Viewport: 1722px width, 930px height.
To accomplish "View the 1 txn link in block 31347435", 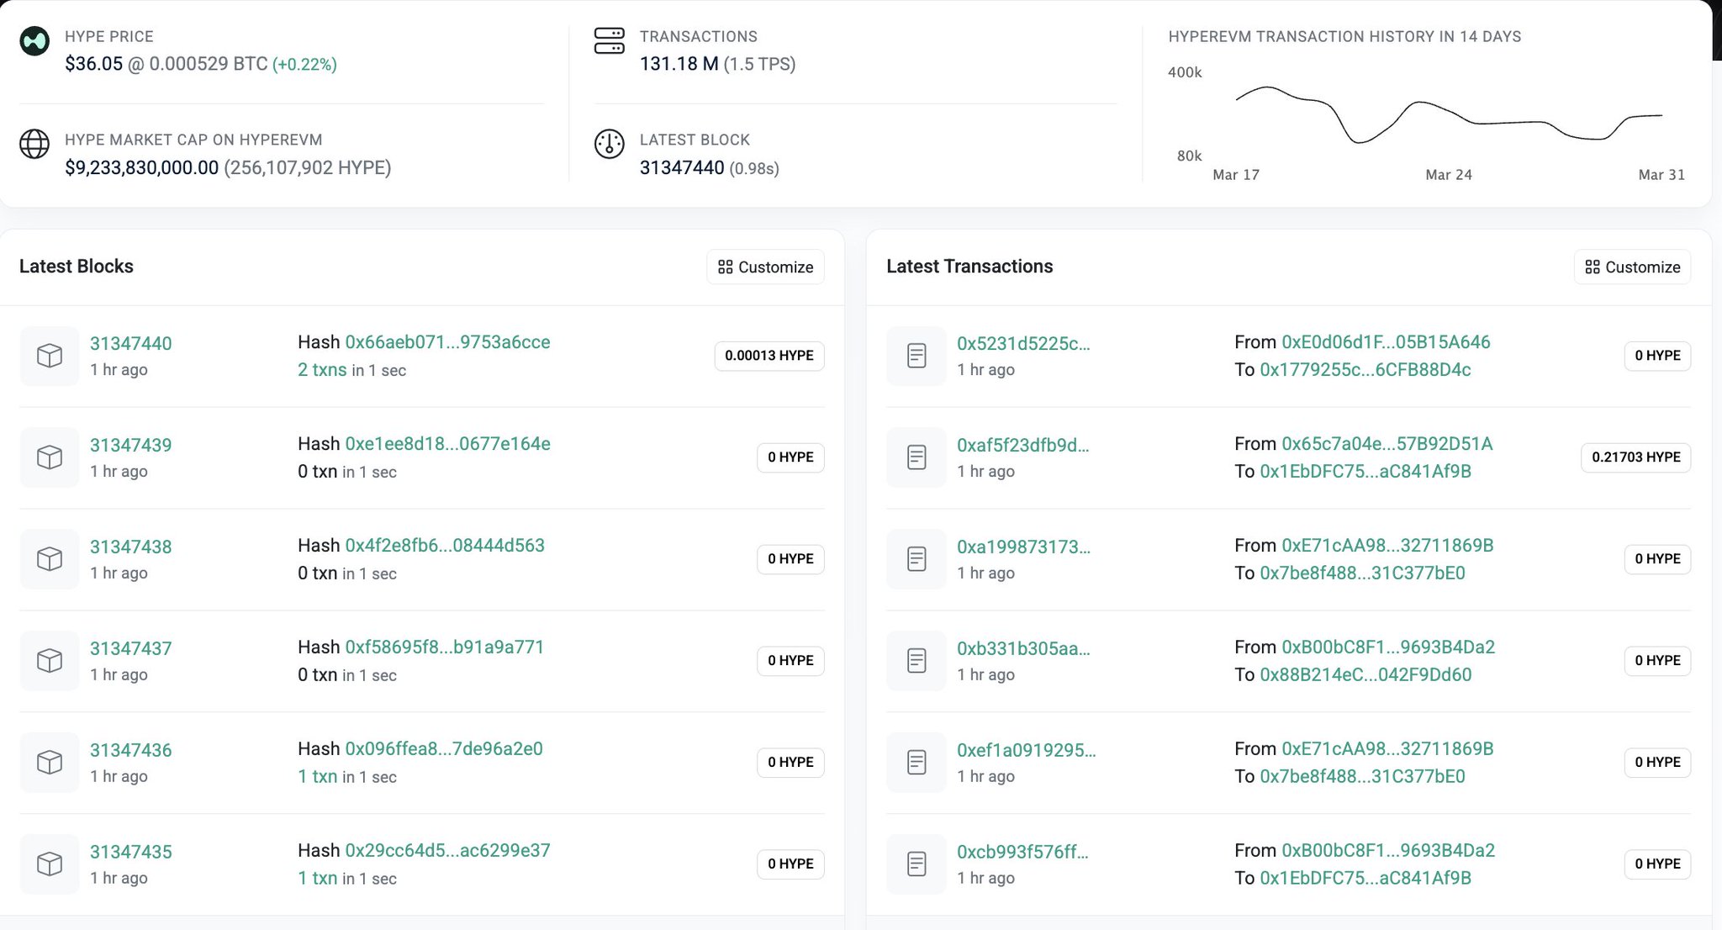I will [317, 879].
